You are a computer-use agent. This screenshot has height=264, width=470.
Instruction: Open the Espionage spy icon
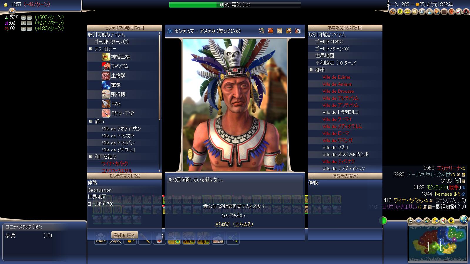pyautogui.click(x=466, y=12)
